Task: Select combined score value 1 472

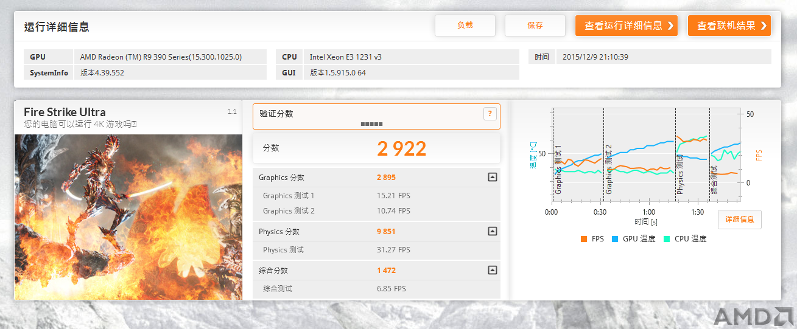Action: coord(387,271)
